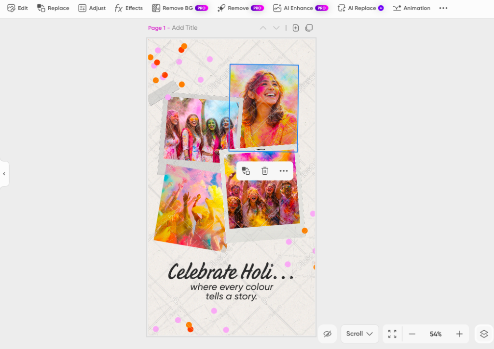Zoom in with the plus button
Viewport: 494px width, 349px height.
pyautogui.click(x=459, y=334)
